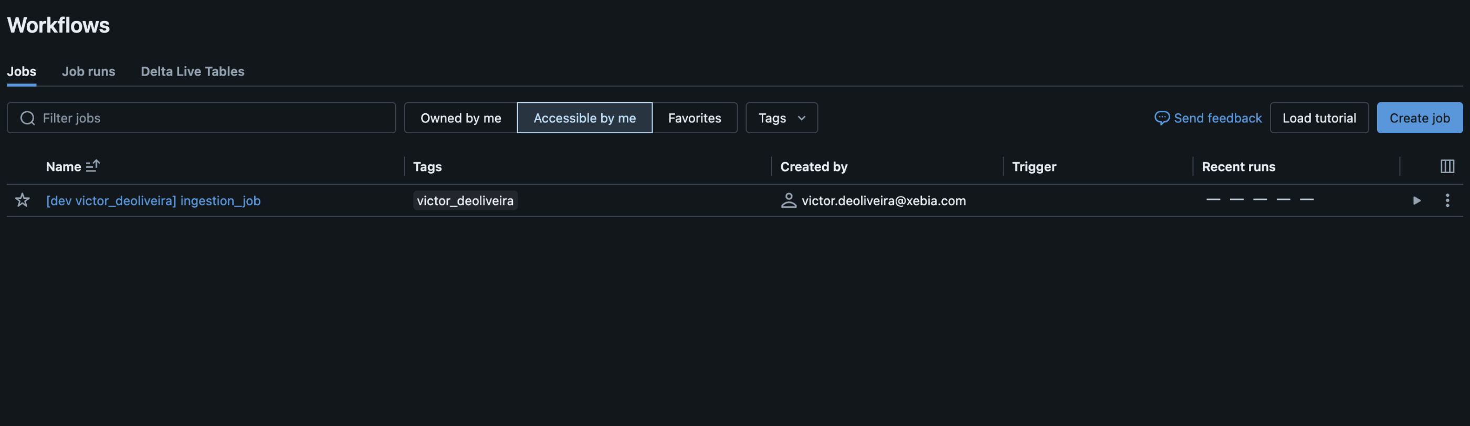1470x426 pixels.
Task: Select the Accessible by me filter
Action: point(584,118)
